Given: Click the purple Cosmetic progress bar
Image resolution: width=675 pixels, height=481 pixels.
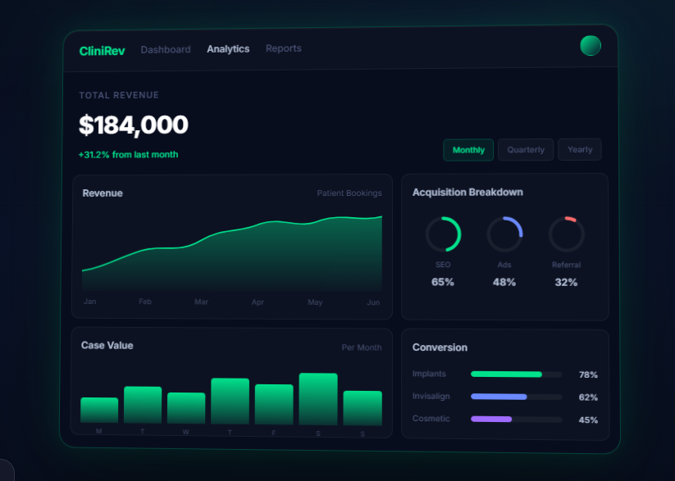Looking at the screenshot, I should coord(516,419).
